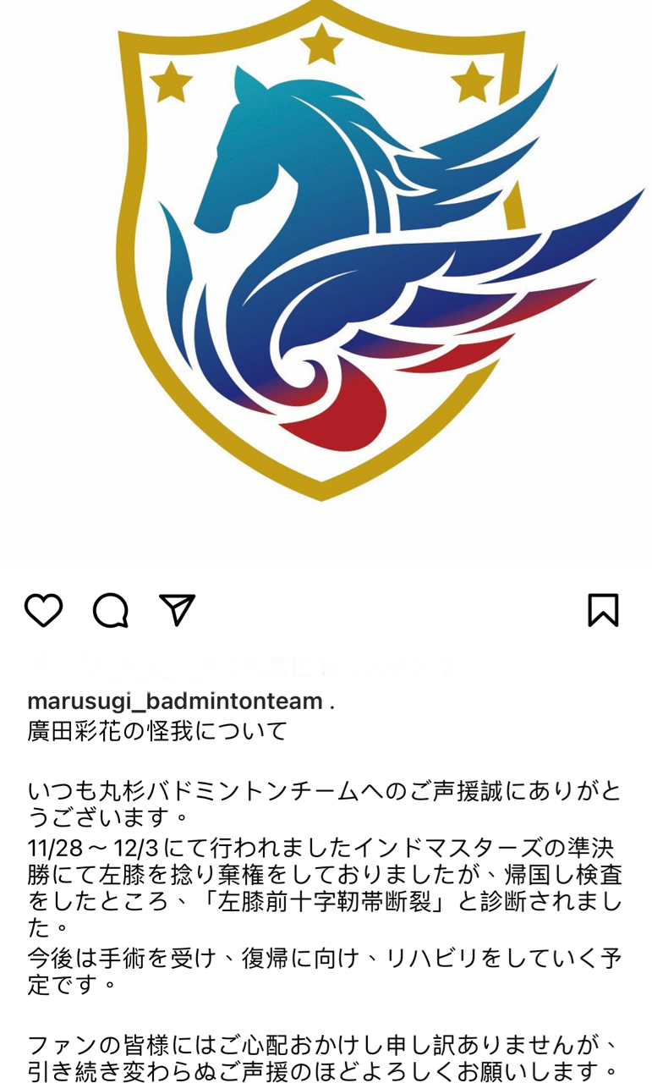Tap the left gold star on the shield
This screenshot has height=1083, width=652.
click(x=171, y=80)
